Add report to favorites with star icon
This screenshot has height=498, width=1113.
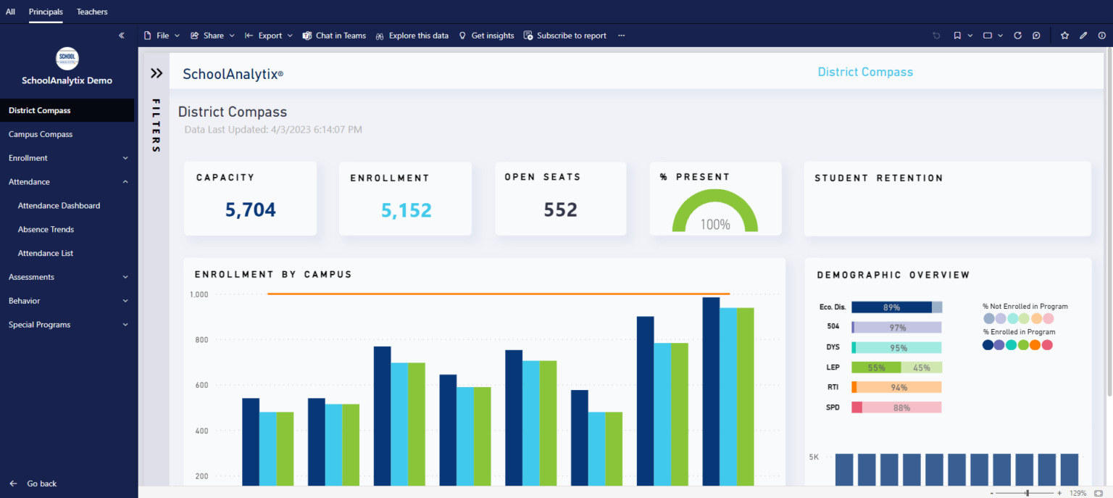tap(1064, 36)
